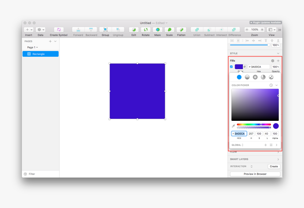The height and width of the screenshot is (208, 304).
Task: Click the L lightness value field
Action: tap(267, 134)
